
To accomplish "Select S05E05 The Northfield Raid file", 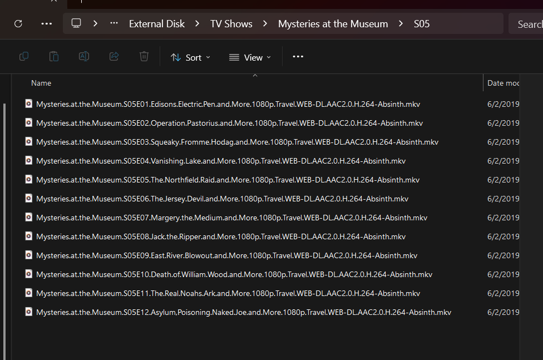I will [x=228, y=180].
